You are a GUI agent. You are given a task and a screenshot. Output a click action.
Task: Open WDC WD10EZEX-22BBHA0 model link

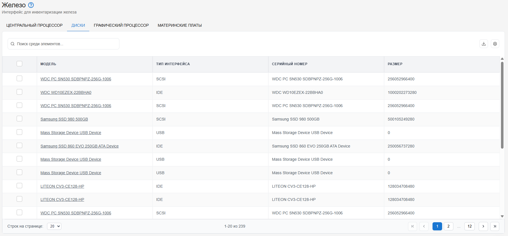pos(66,92)
